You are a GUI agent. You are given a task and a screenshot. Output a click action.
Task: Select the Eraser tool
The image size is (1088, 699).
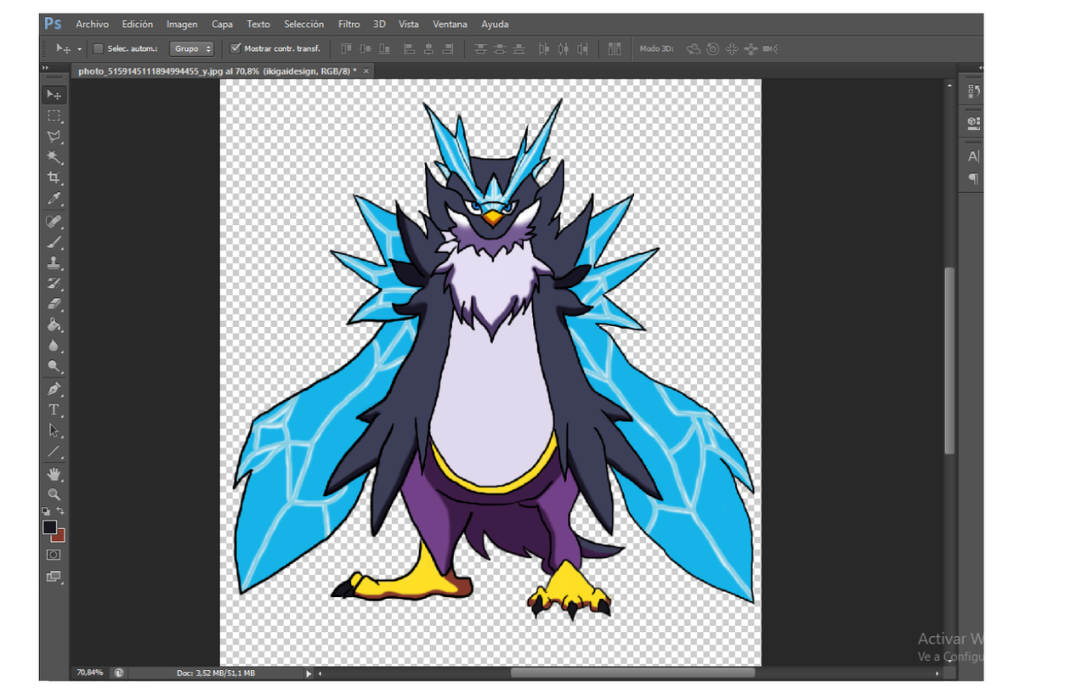[54, 303]
